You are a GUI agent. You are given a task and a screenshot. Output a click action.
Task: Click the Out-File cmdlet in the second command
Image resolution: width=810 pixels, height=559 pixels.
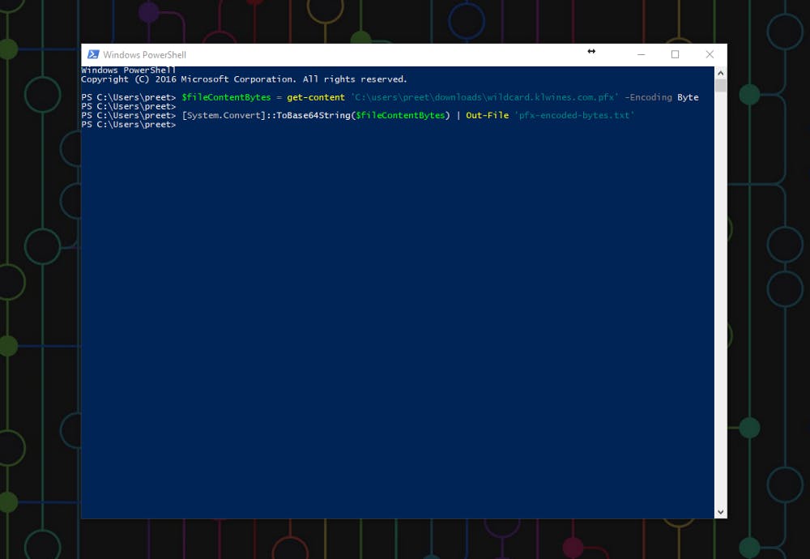coord(487,115)
